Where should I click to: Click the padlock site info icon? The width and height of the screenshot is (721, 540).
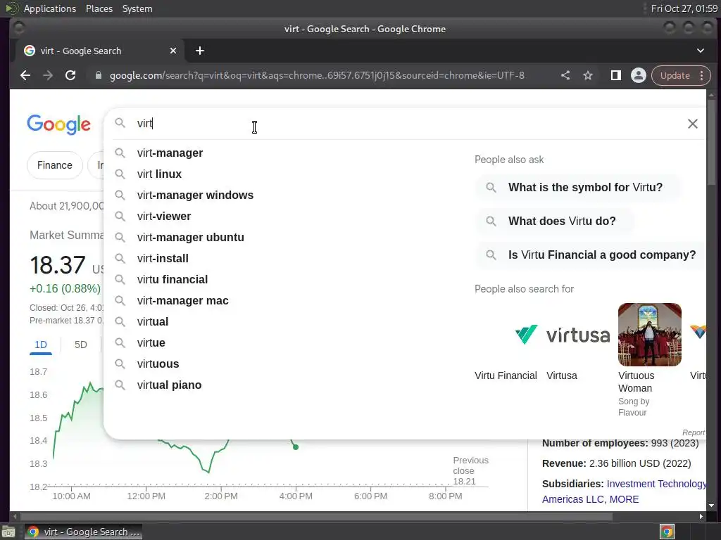click(x=99, y=75)
